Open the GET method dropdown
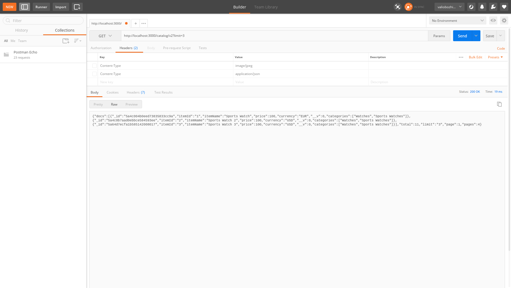The width and height of the screenshot is (511, 288). (105, 36)
